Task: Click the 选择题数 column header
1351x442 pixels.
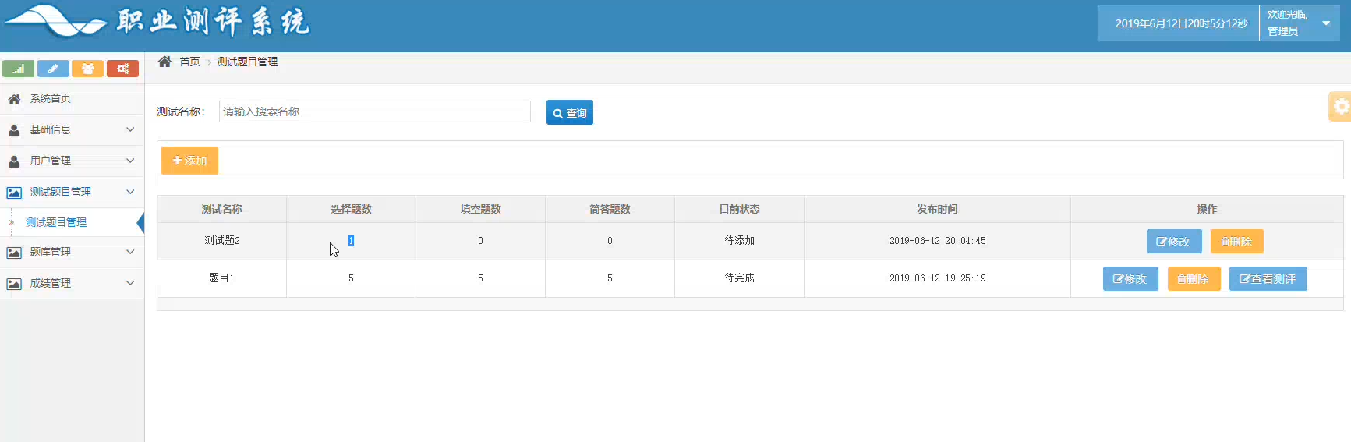Action: click(x=351, y=209)
